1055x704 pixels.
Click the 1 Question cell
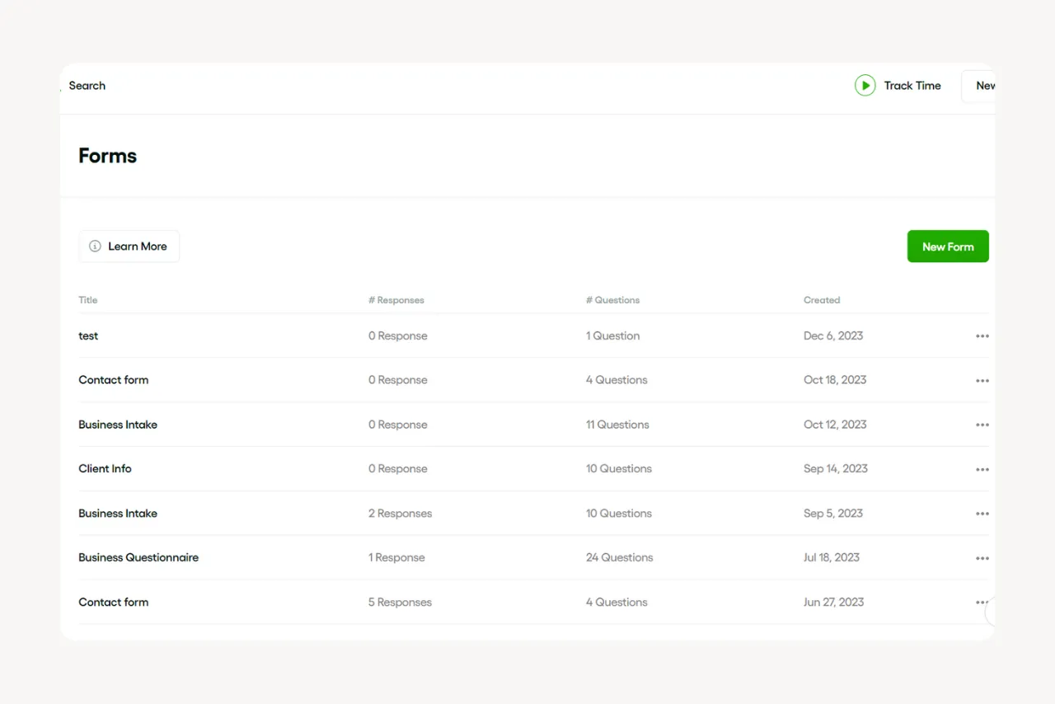(x=612, y=336)
